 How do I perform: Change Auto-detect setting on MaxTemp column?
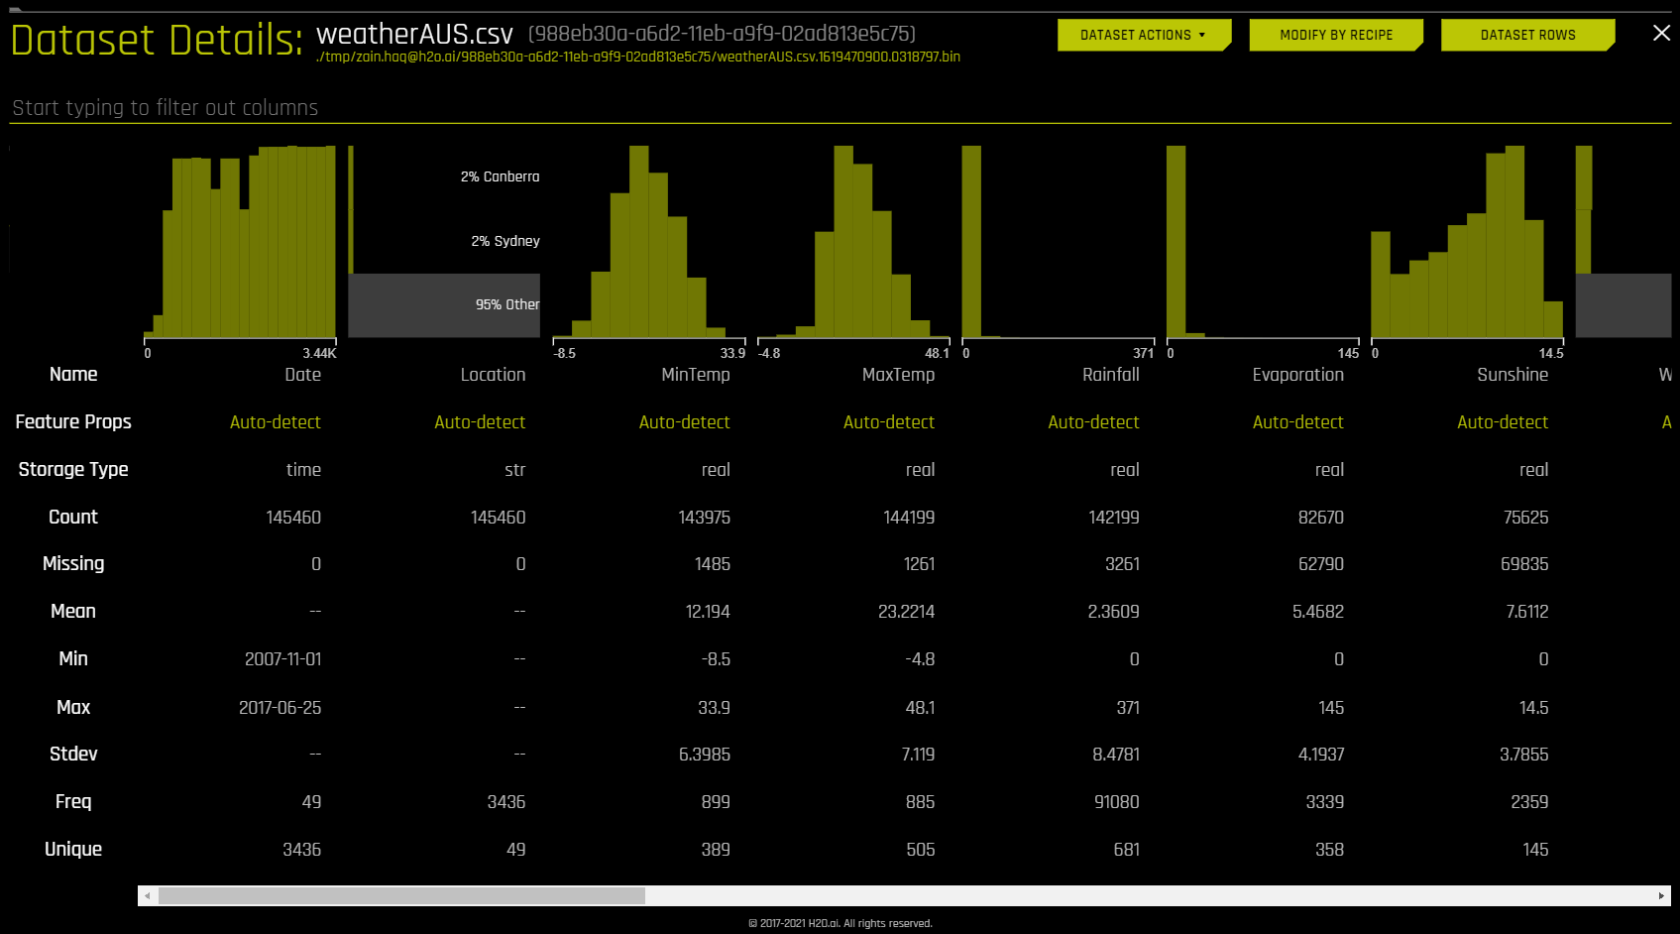pos(889,421)
